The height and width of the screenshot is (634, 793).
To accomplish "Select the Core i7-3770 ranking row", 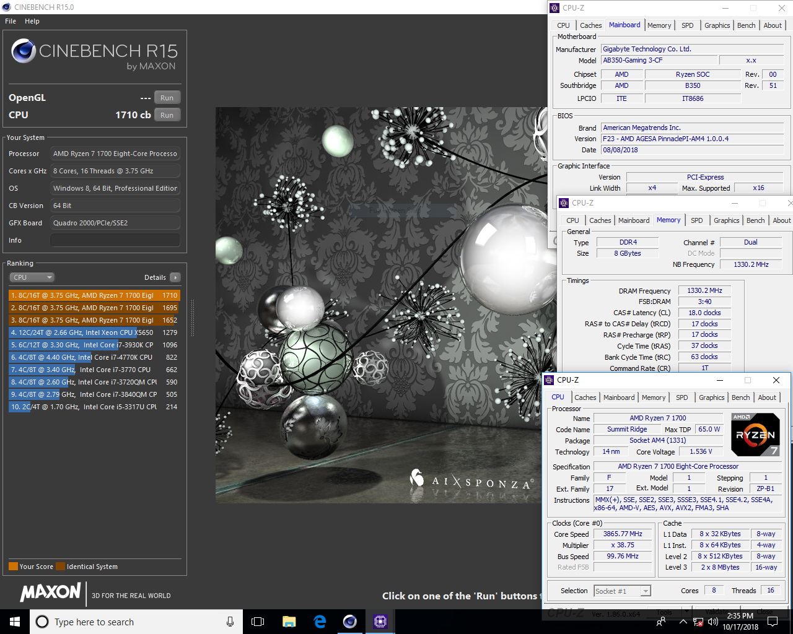I will [x=94, y=370].
